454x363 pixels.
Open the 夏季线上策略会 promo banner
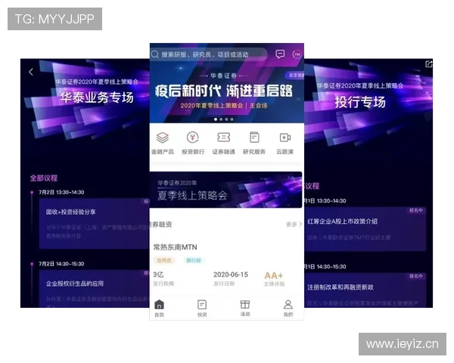(x=225, y=190)
